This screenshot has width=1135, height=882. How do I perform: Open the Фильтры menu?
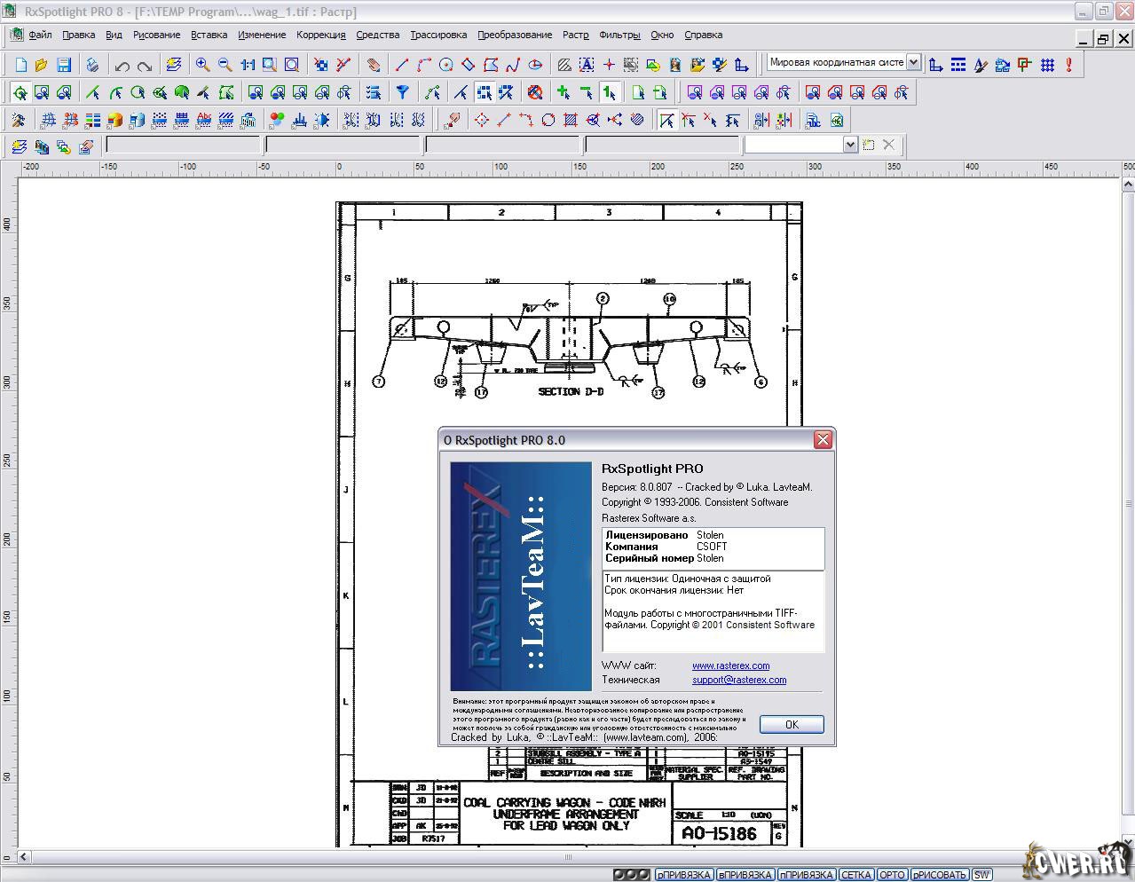[619, 35]
